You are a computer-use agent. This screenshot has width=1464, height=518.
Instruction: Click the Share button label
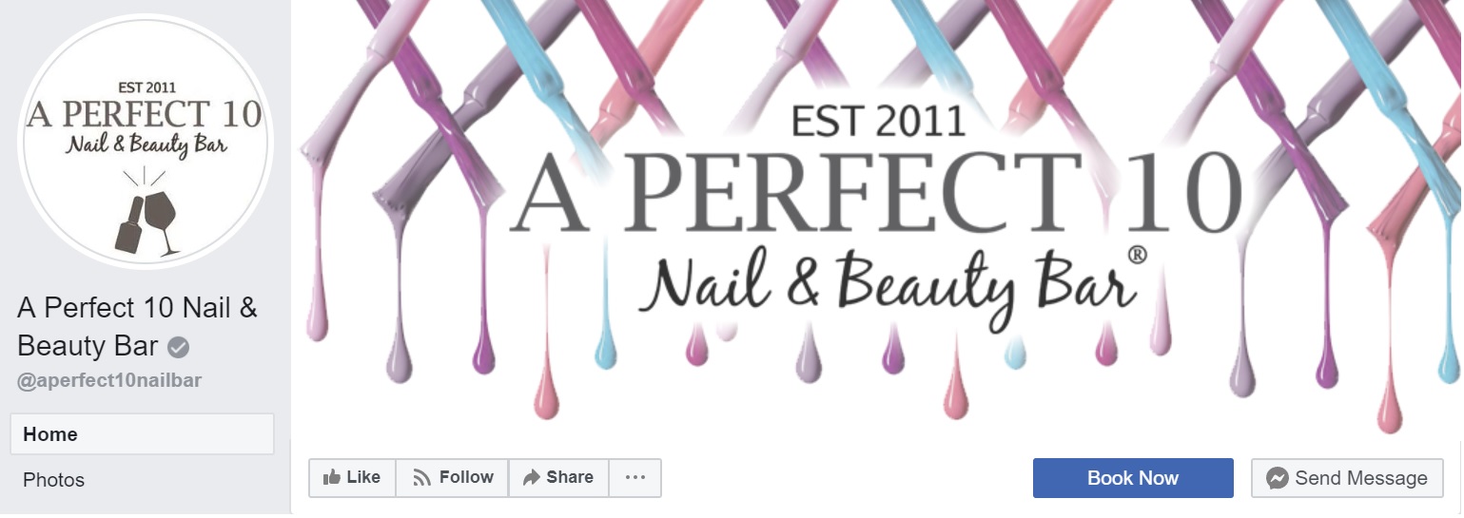570,477
